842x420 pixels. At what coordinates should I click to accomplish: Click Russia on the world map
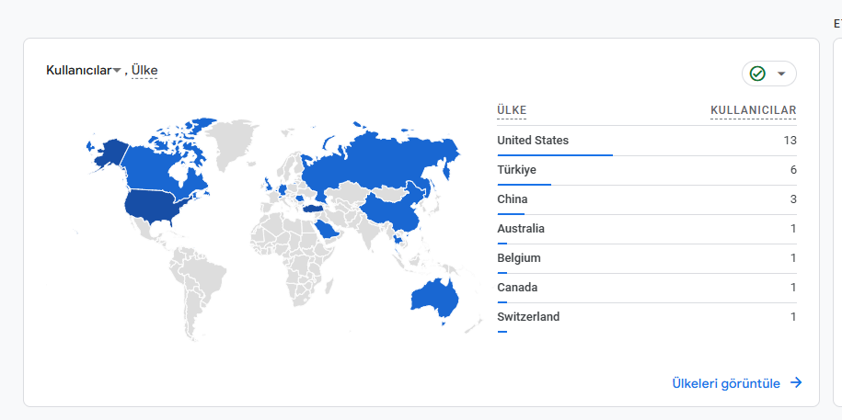[x=375, y=158]
